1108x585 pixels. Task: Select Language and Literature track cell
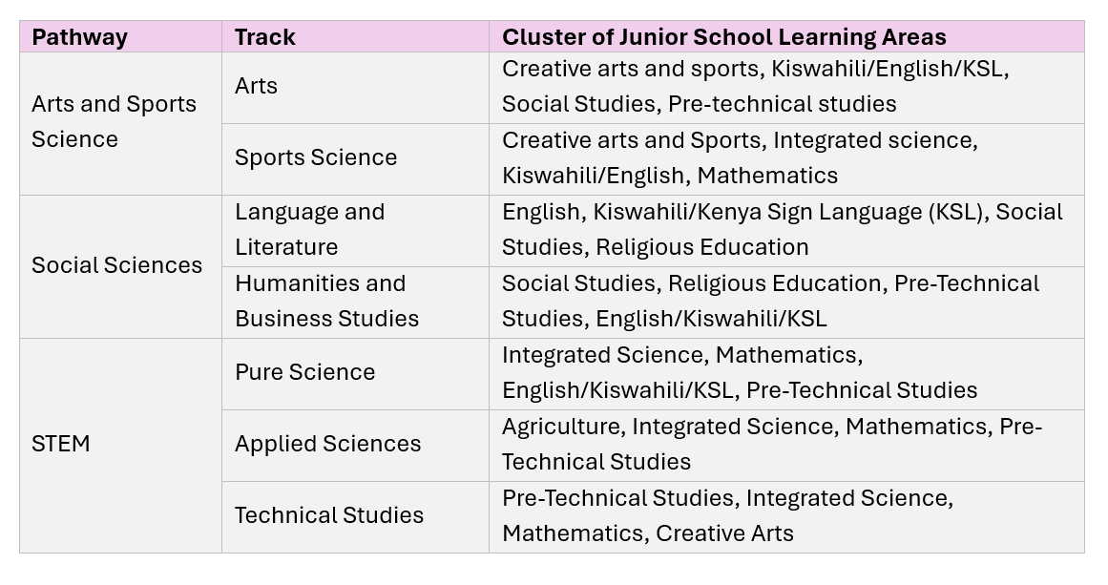[x=355, y=230]
